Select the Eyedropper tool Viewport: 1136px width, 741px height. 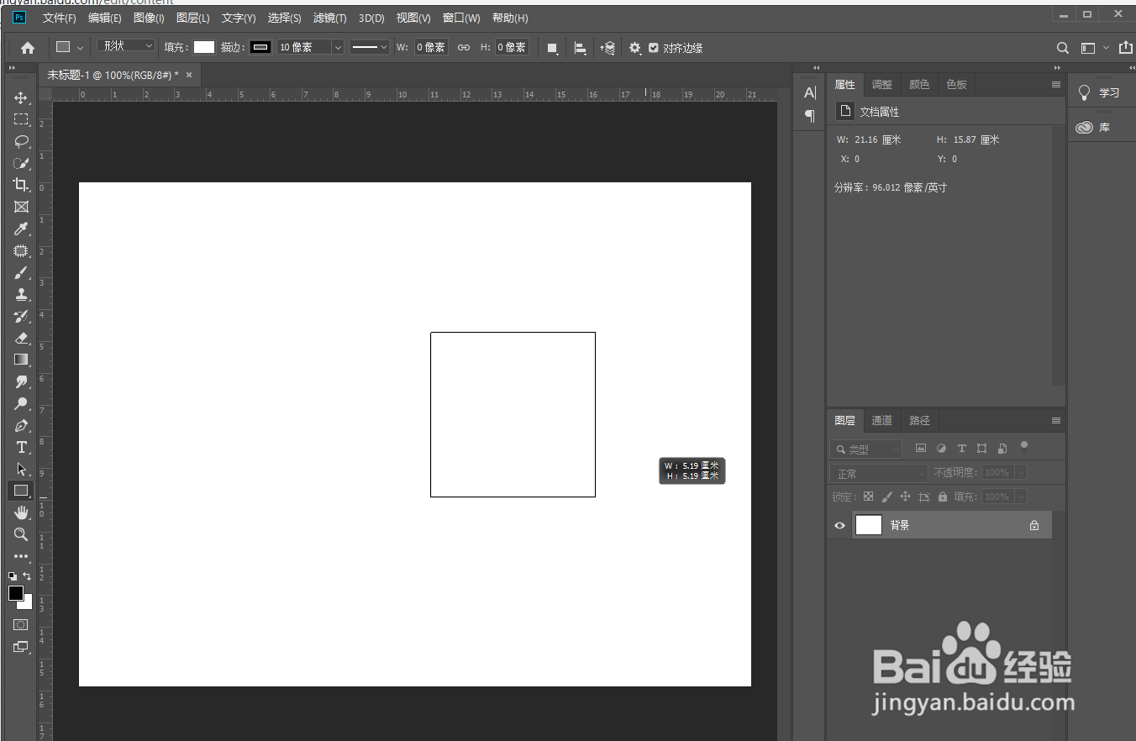tap(21, 229)
